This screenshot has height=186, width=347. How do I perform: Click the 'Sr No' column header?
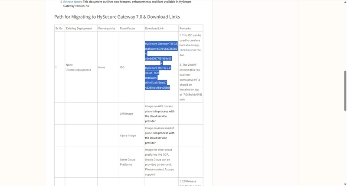pos(59,28)
